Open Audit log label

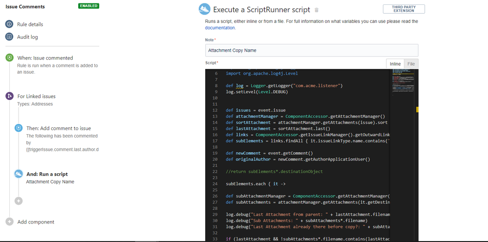point(27,37)
